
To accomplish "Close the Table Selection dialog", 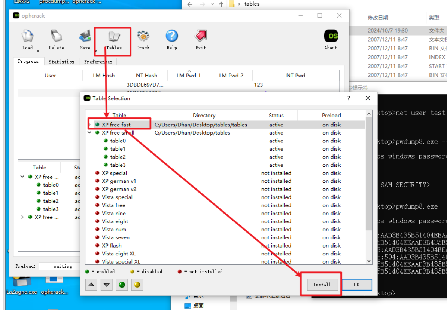I will [368, 98].
